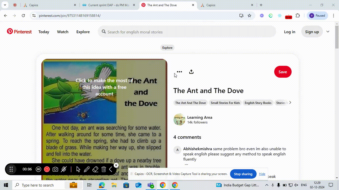Click the Sign up button
This screenshot has height=190, width=339.
coord(312,32)
